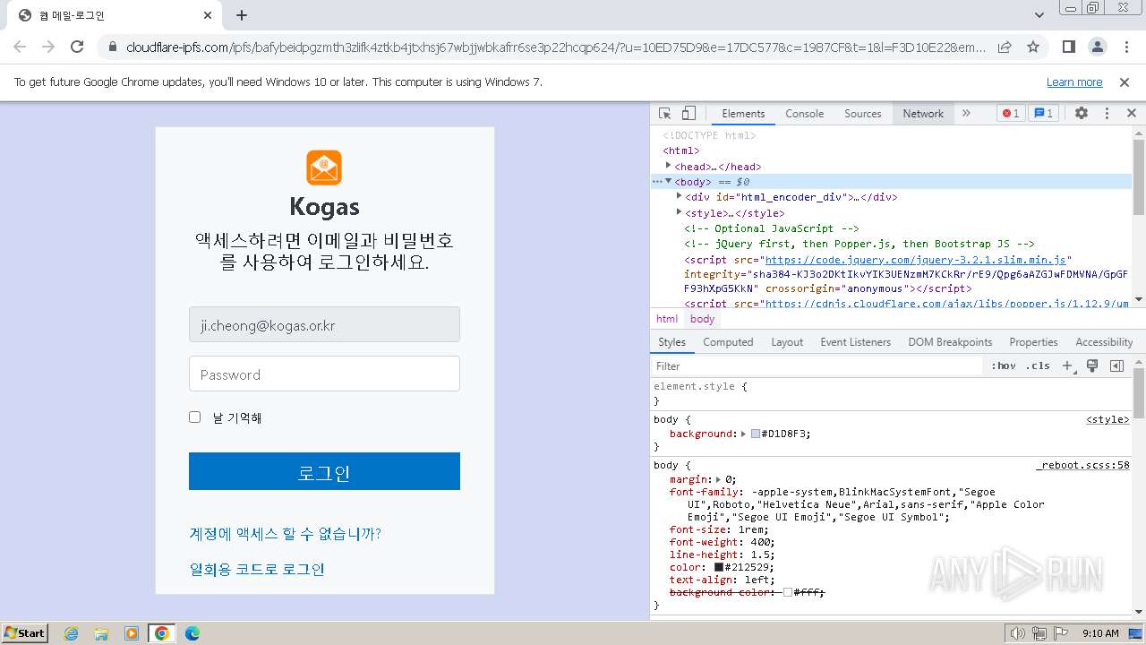Open the #D1D8F3 background color swatch
Image resolution: width=1146 pixels, height=645 pixels.
pyautogui.click(x=756, y=434)
